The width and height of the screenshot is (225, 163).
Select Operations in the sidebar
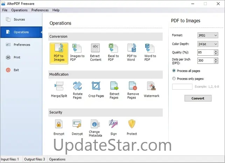(x=21, y=32)
